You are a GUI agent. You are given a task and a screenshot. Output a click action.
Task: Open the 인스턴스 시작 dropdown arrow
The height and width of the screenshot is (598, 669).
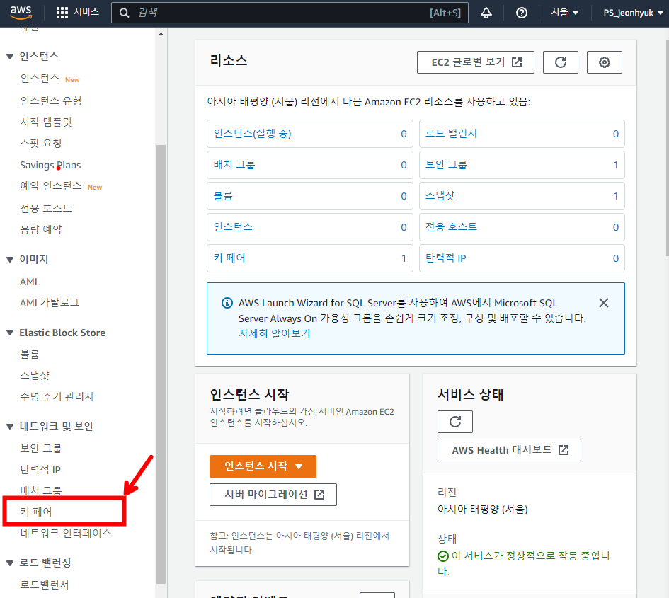299,466
